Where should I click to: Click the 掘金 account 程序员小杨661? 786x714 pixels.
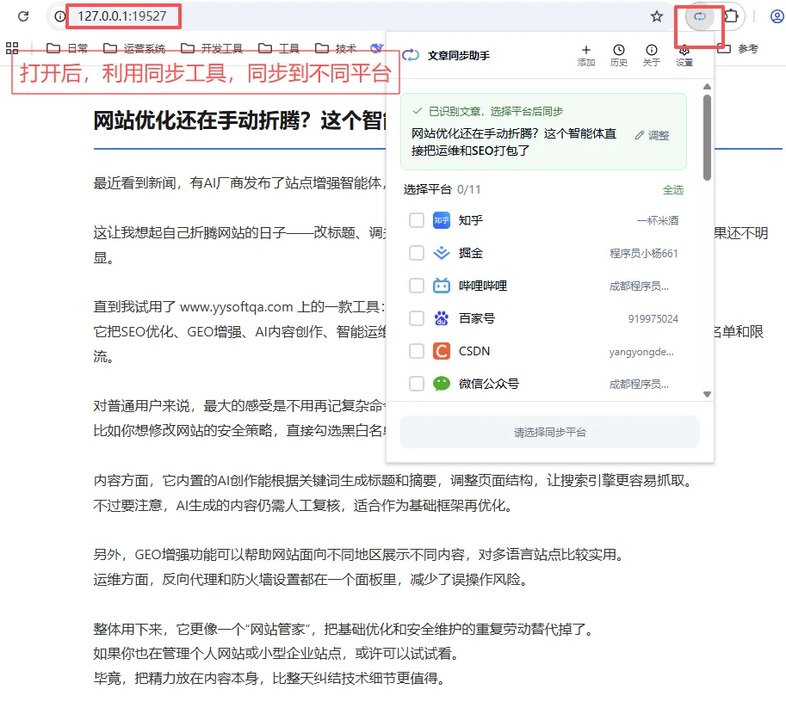click(x=644, y=254)
